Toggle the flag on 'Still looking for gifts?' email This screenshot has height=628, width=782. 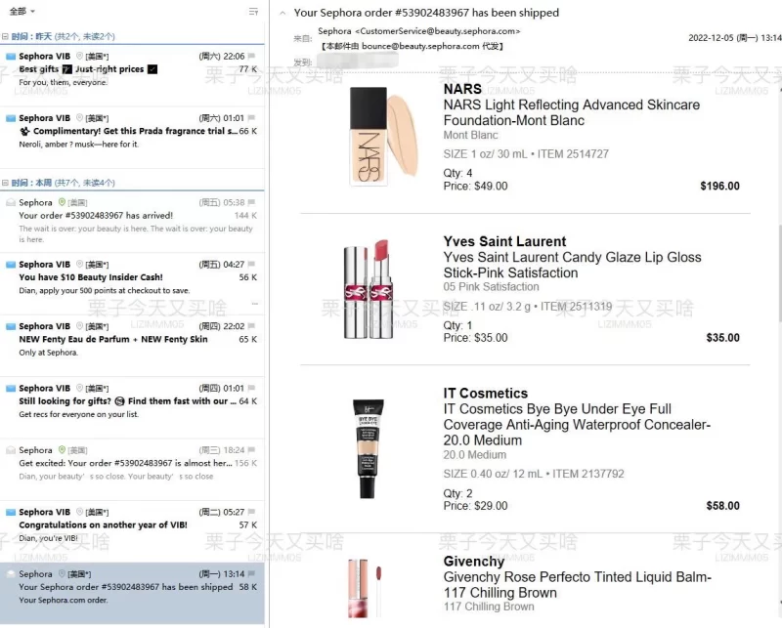(x=251, y=389)
